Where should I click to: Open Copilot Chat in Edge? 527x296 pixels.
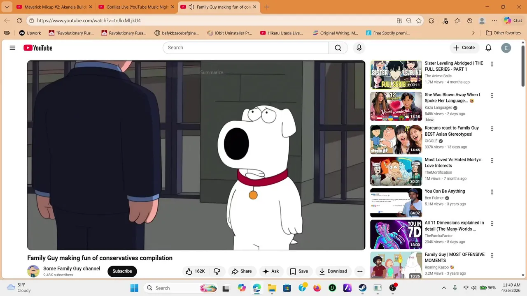pos(513,21)
